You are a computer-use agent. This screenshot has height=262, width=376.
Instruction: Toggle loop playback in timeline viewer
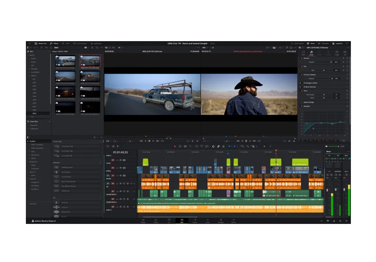tap(259, 141)
